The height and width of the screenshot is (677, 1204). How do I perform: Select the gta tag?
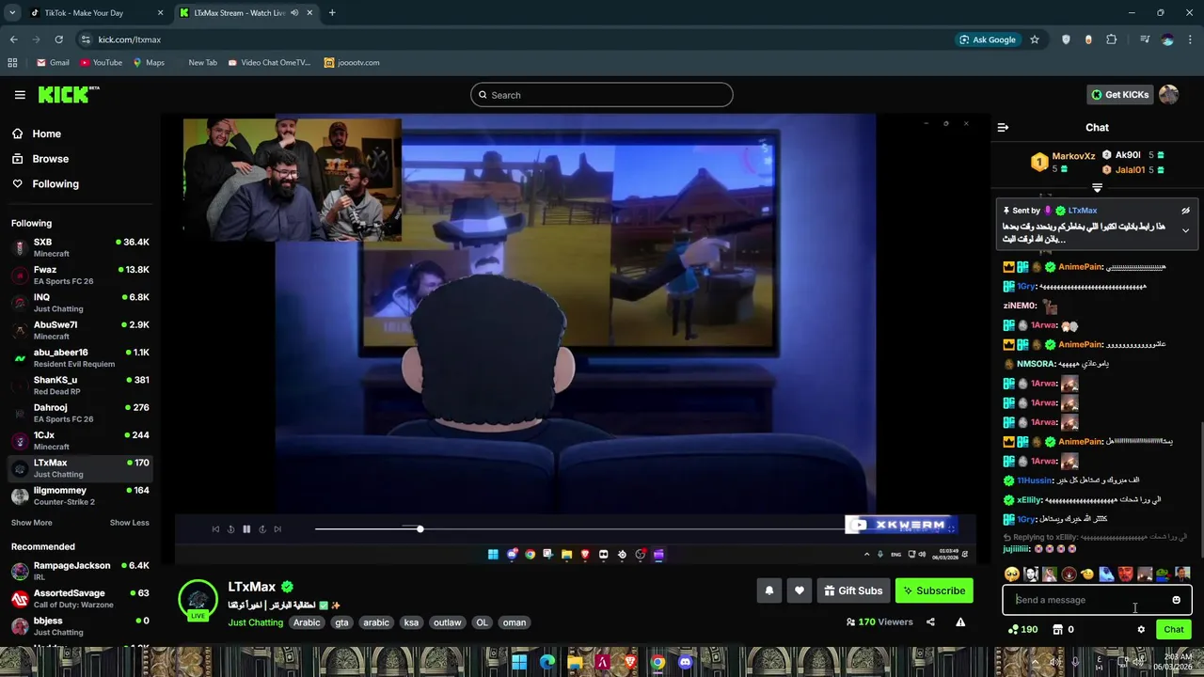coord(341,622)
